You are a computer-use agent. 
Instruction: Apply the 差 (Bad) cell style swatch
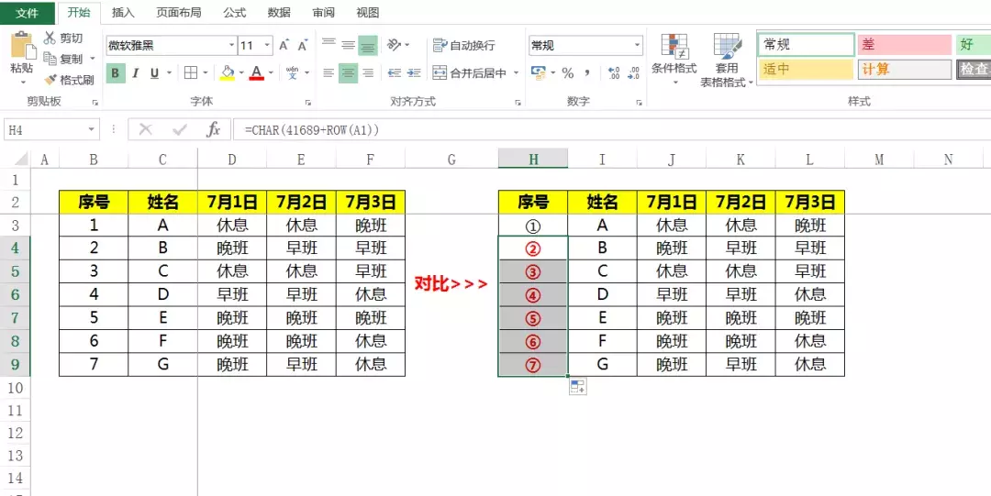pos(904,44)
